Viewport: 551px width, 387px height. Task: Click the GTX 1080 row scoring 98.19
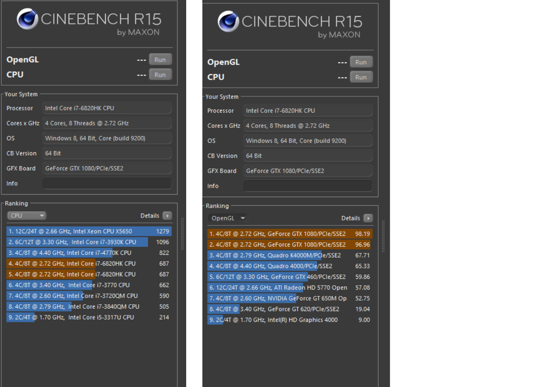coord(289,234)
